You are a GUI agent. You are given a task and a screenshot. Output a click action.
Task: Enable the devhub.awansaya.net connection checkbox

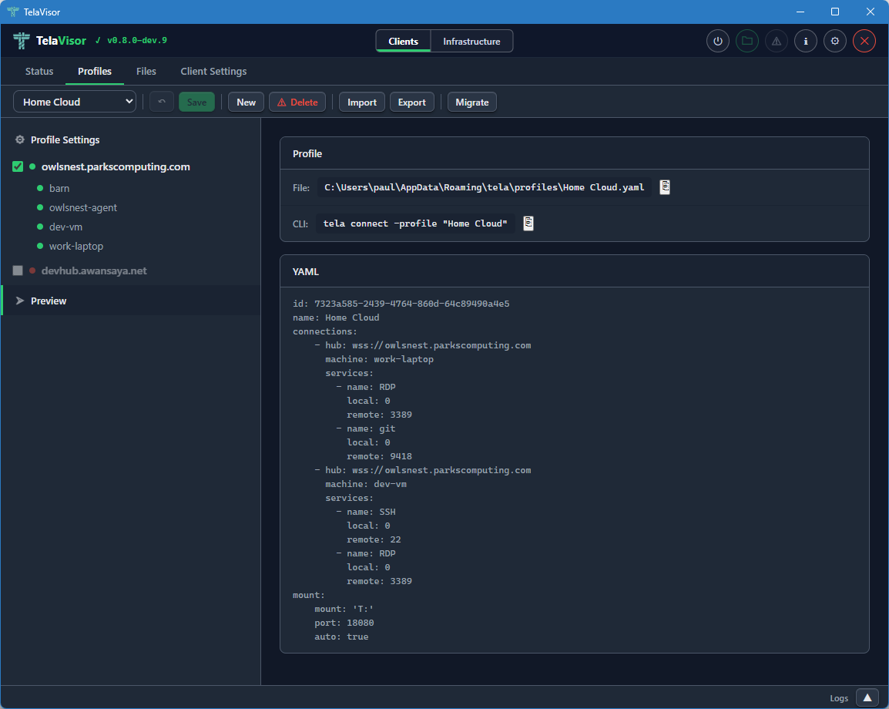(x=17, y=270)
